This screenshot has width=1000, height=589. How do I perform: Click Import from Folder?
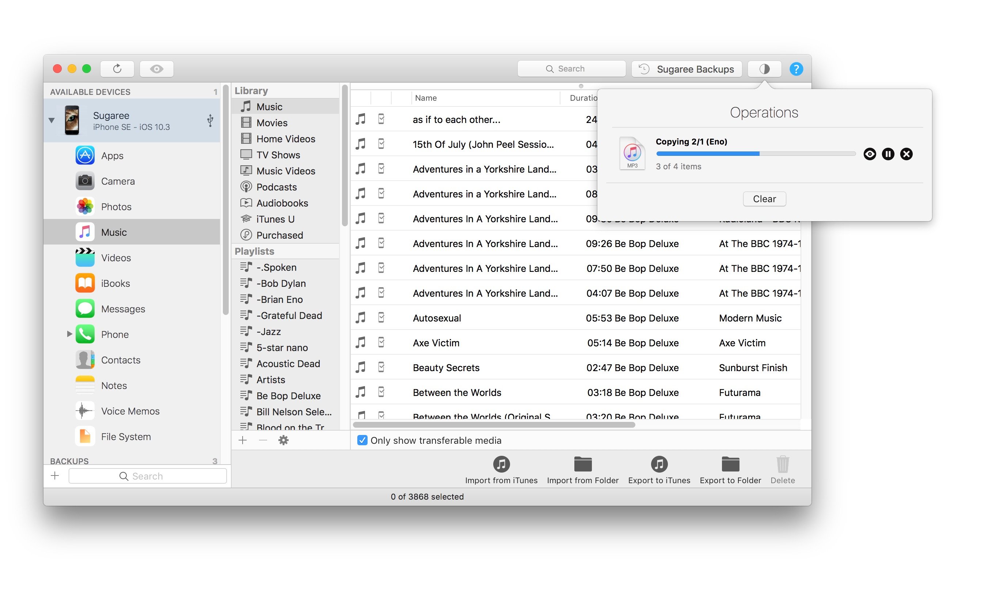coord(583,470)
